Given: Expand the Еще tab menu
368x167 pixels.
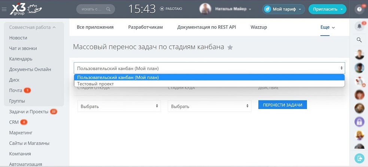Looking at the screenshot, I should [328, 27].
